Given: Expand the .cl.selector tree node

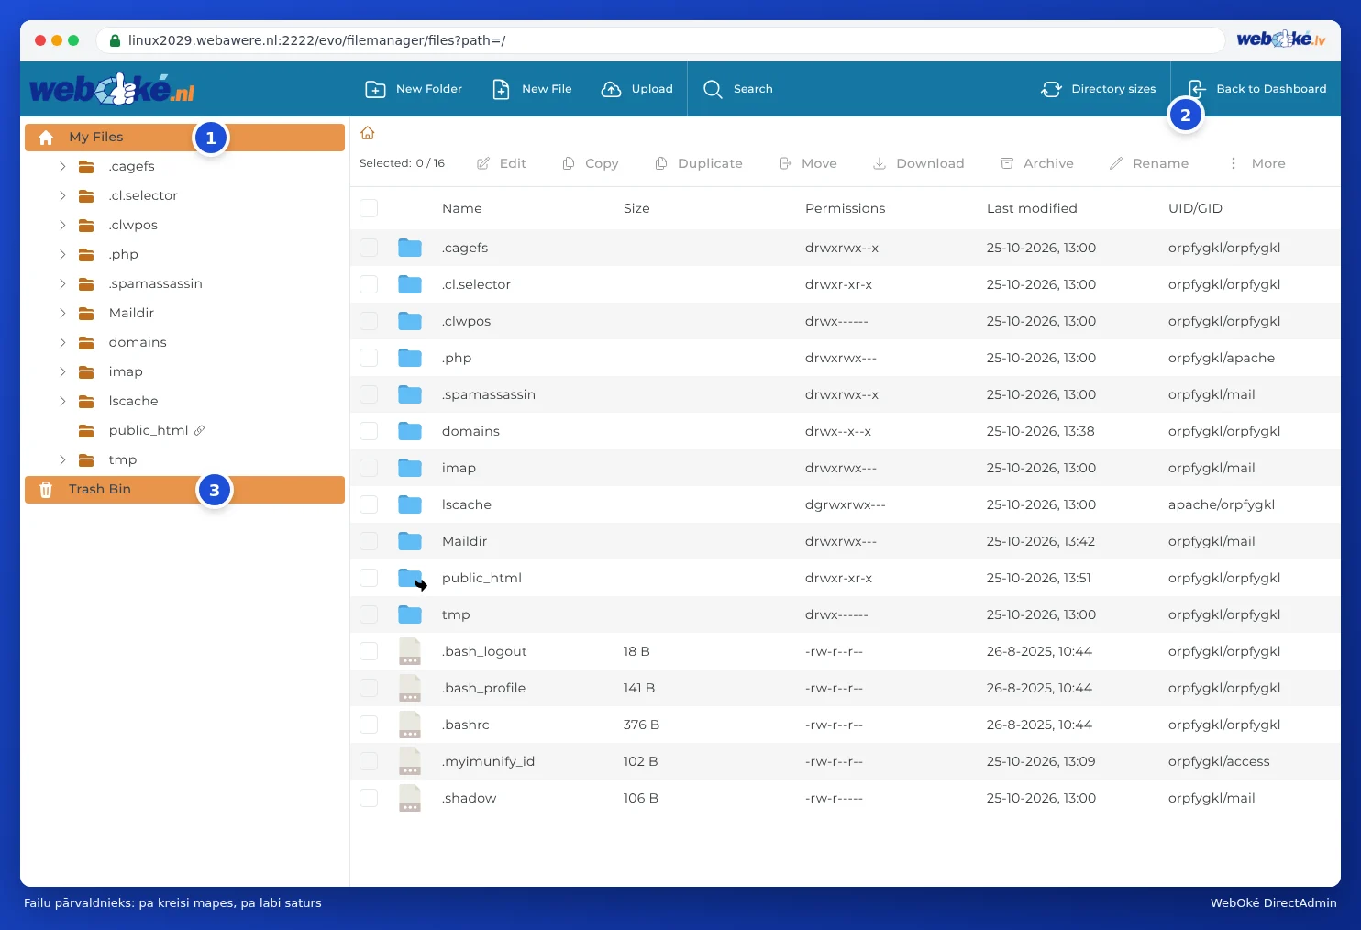Looking at the screenshot, I should click(x=62, y=195).
